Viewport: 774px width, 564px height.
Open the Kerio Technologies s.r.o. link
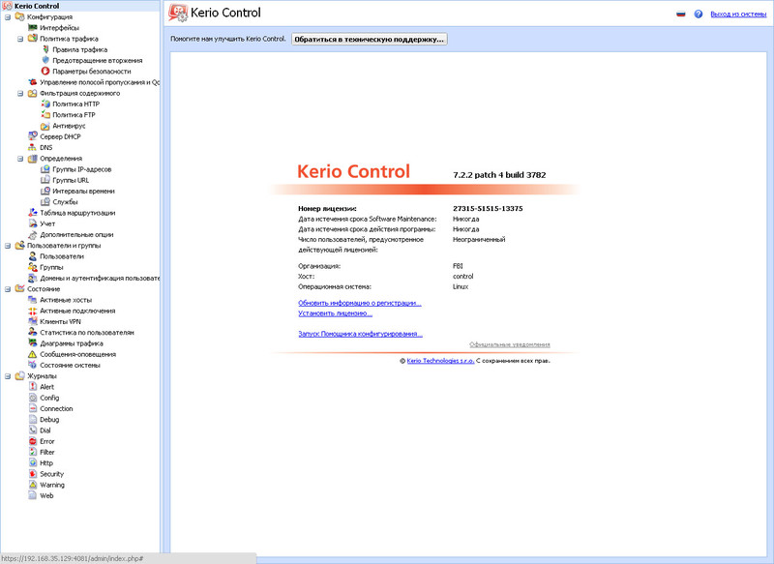click(440, 361)
